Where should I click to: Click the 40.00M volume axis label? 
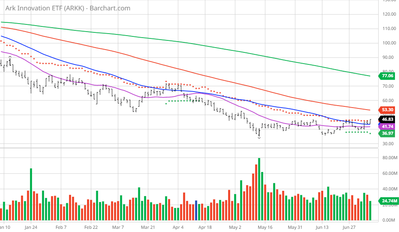click(389, 189)
